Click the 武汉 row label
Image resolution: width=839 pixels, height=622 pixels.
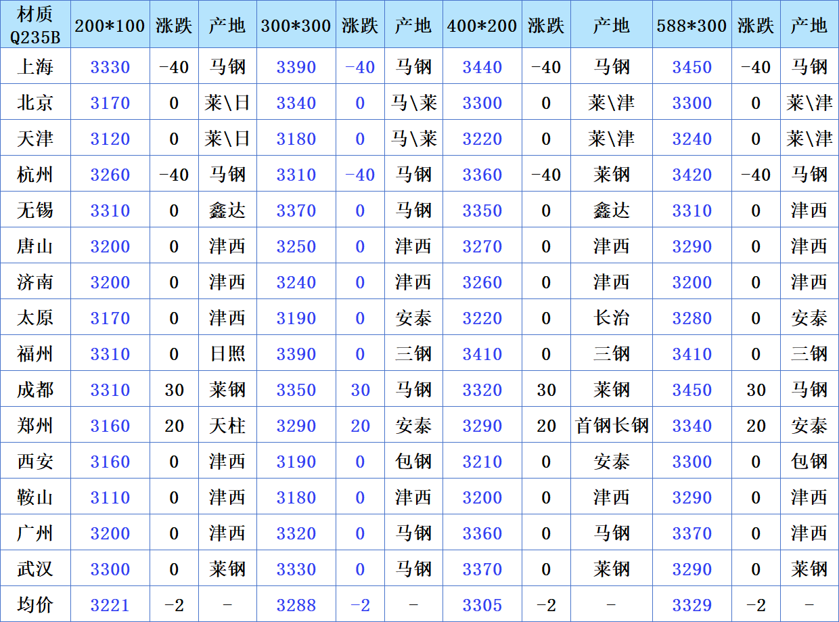click(35, 569)
